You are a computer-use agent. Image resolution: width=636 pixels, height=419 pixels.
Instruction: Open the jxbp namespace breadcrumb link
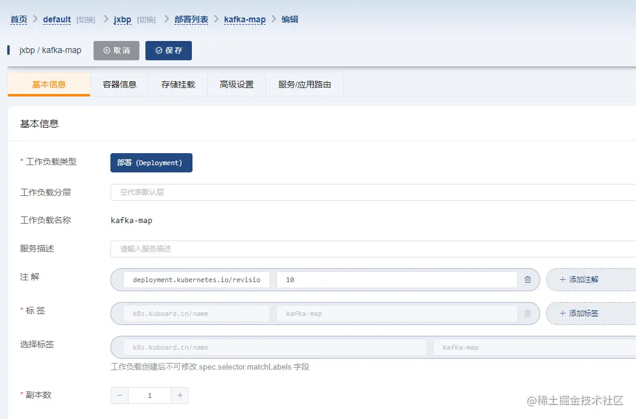122,19
